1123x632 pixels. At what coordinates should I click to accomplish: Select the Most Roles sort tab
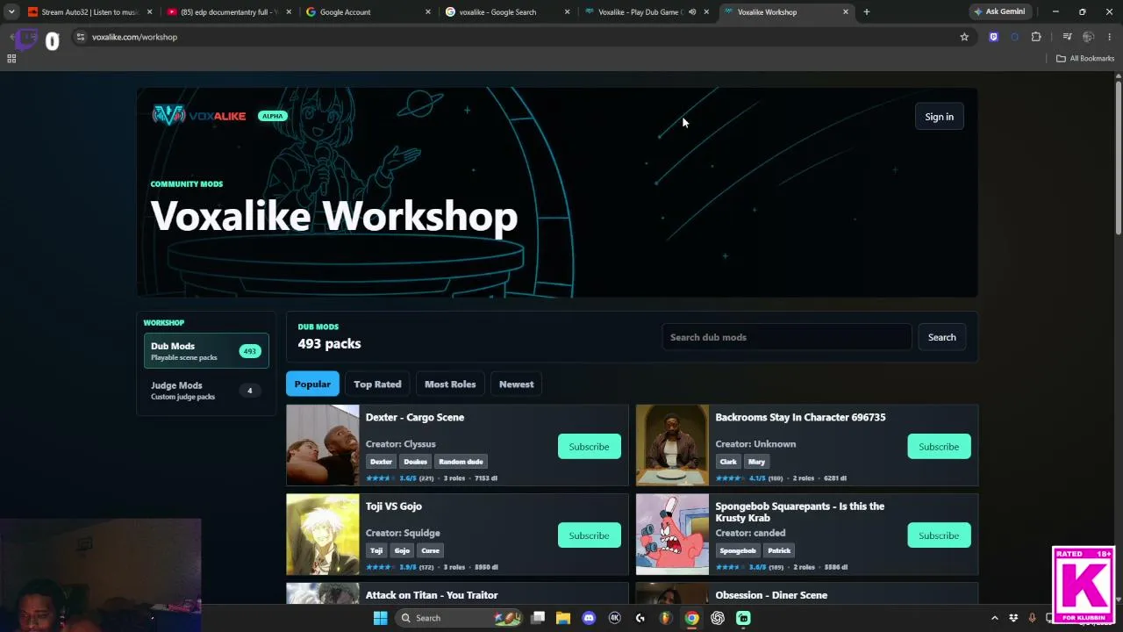tap(450, 384)
